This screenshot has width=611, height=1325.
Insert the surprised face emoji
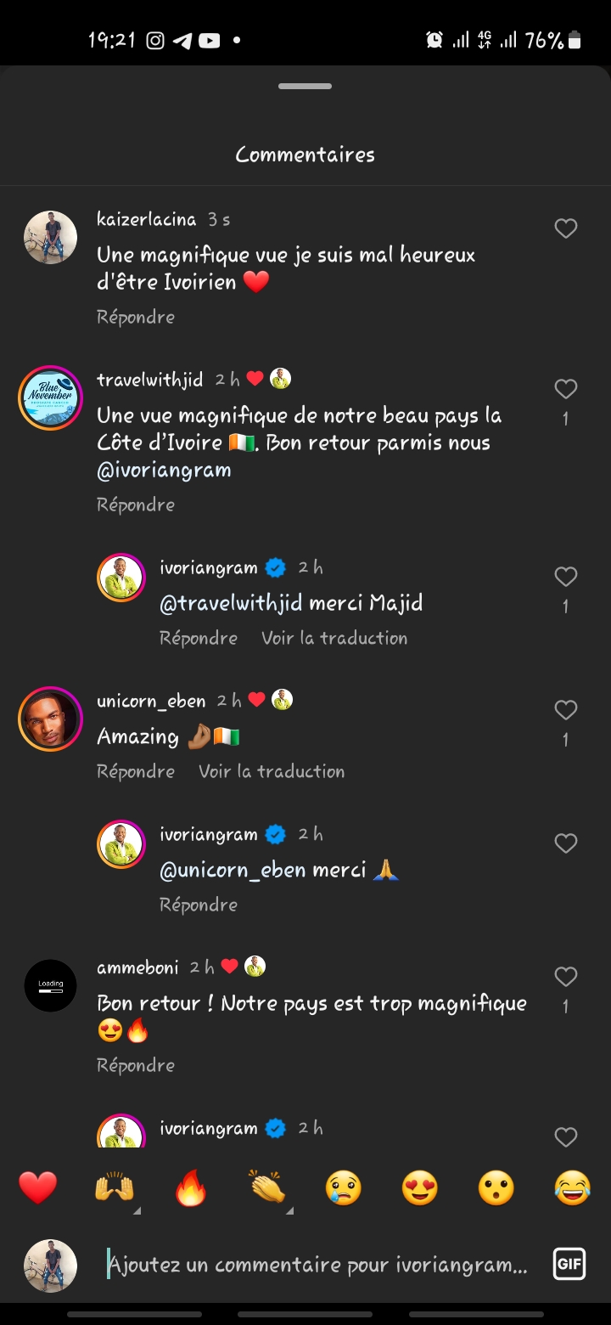[496, 1187]
